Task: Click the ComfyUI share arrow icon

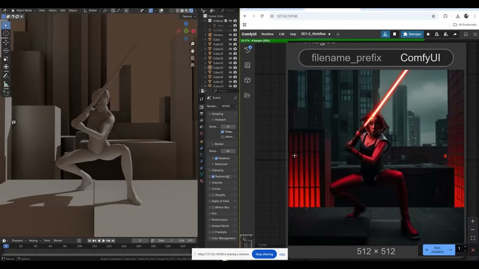Action: pyautogui.click(x=455, y=34)
